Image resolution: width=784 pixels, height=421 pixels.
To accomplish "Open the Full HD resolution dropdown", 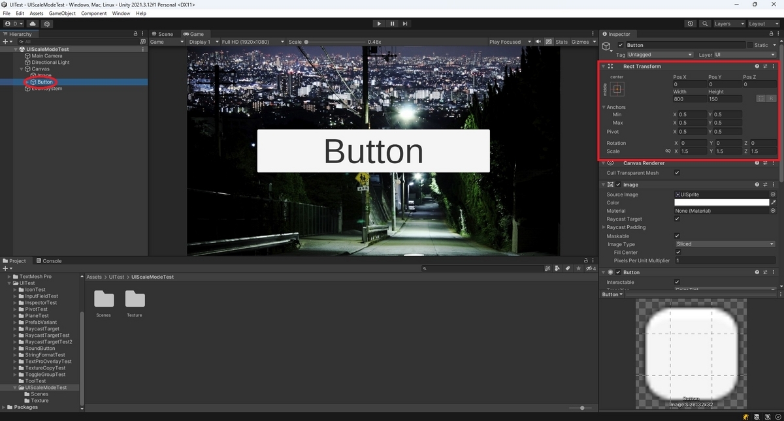I will point(253,42).
